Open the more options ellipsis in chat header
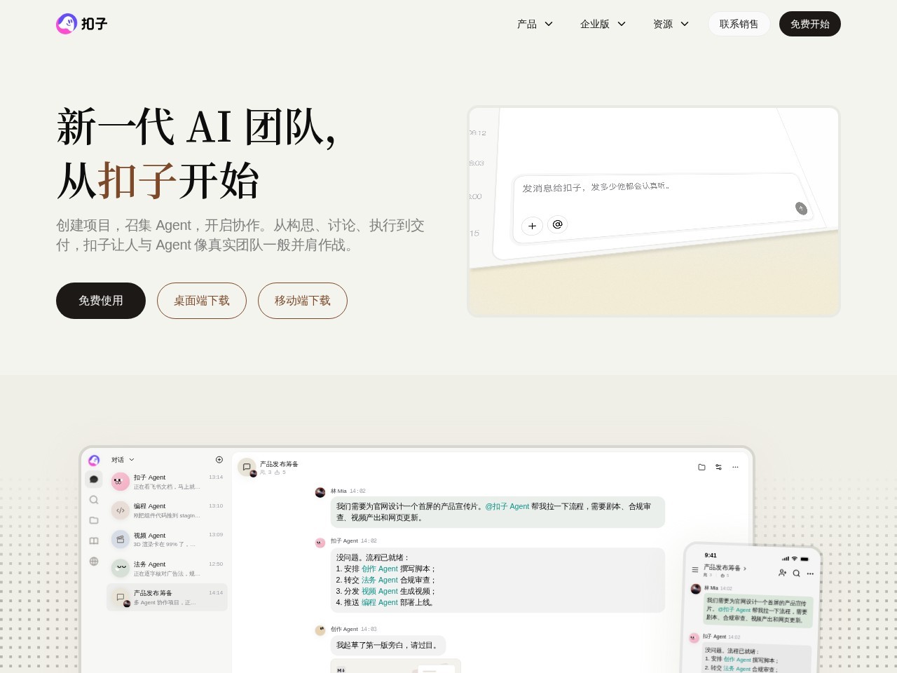897x673 pixels. coord(735,467)
